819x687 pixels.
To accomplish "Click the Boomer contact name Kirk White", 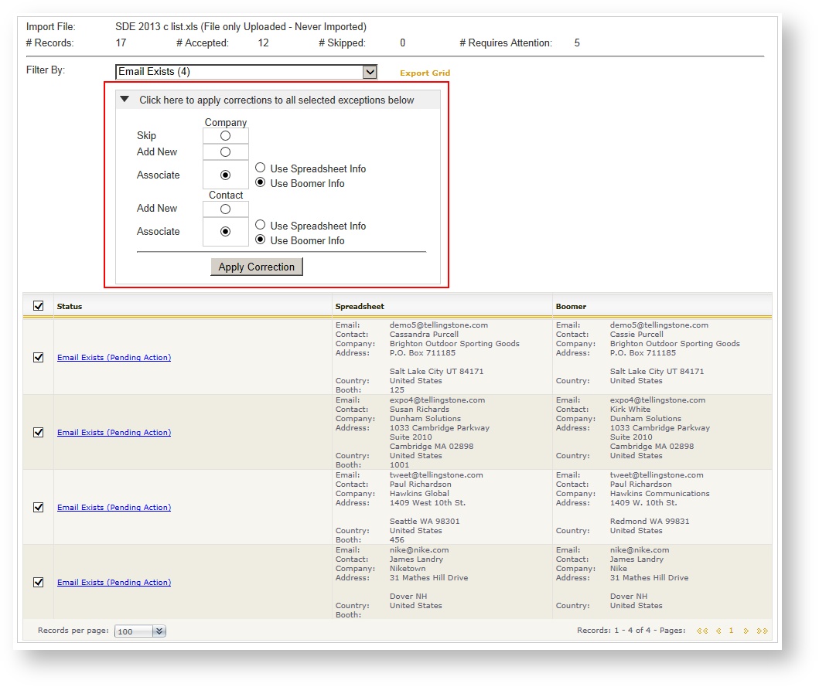I will click(630, 410).
